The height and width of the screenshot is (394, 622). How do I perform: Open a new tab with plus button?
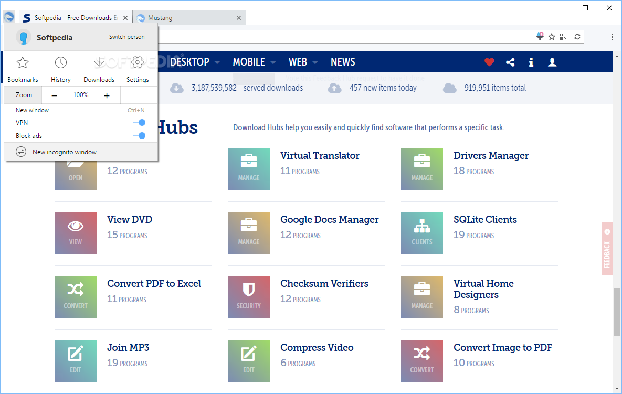[254, 18]
